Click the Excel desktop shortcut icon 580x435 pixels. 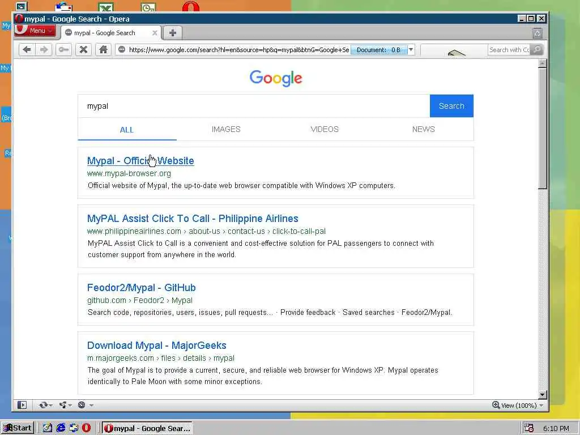(x=106, y=7)
